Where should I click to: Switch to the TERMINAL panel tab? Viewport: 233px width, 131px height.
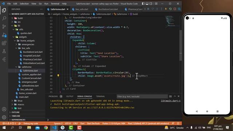100,96
